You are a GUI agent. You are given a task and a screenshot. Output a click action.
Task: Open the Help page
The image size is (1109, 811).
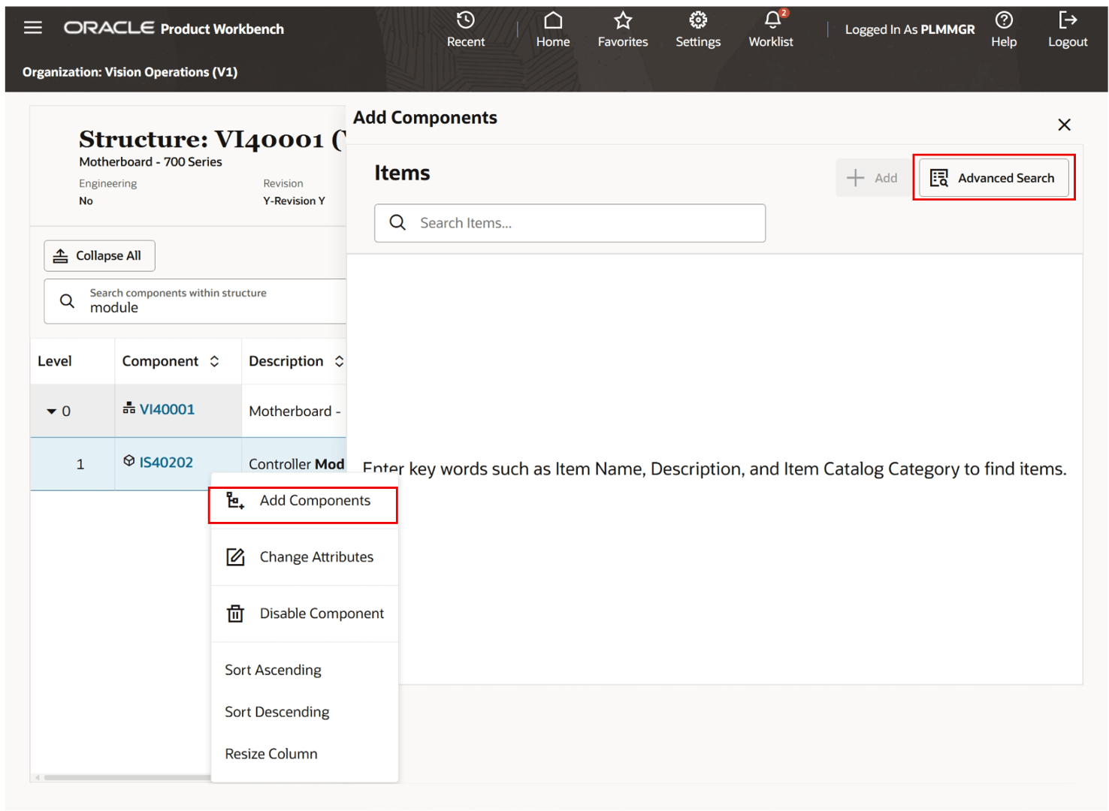pyautogui.click(x=1004, y=29)
